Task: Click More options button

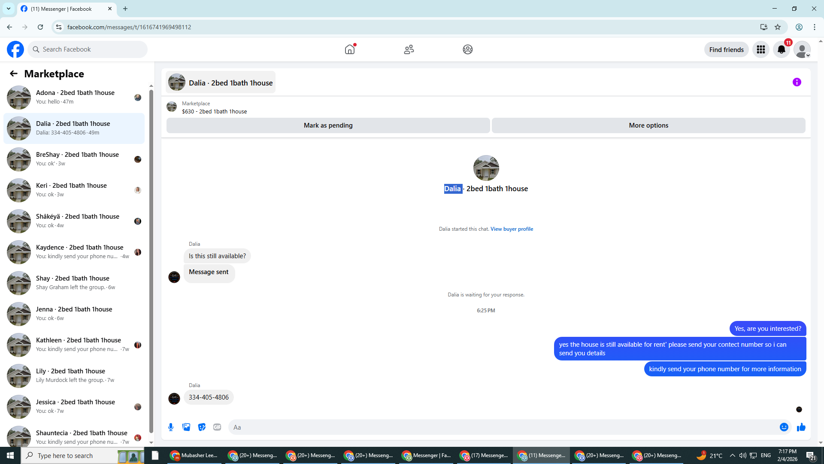Action: pos(648,125)
